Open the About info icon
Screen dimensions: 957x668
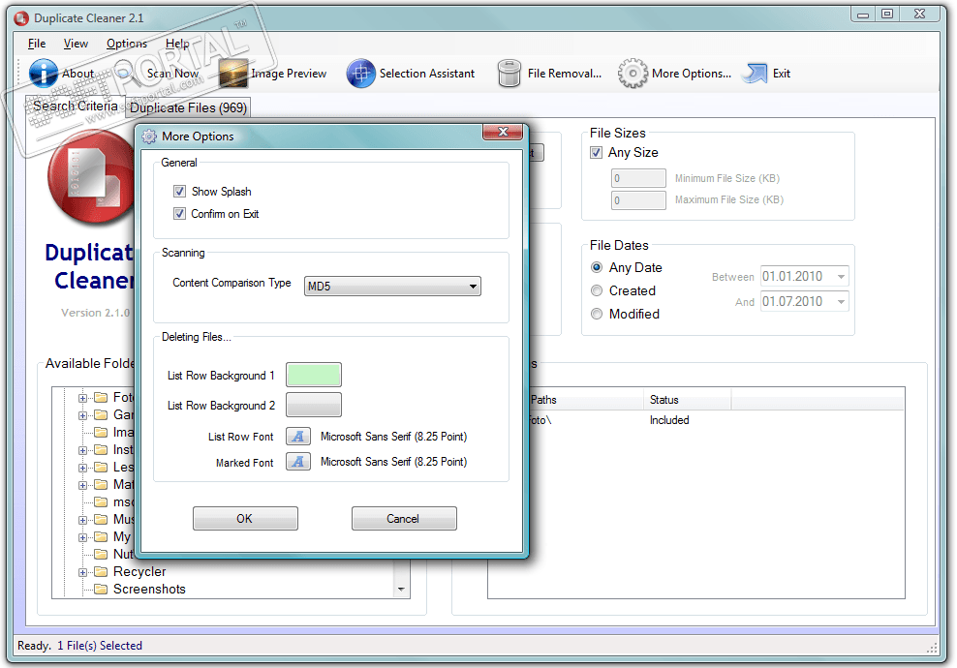(44, 74)
